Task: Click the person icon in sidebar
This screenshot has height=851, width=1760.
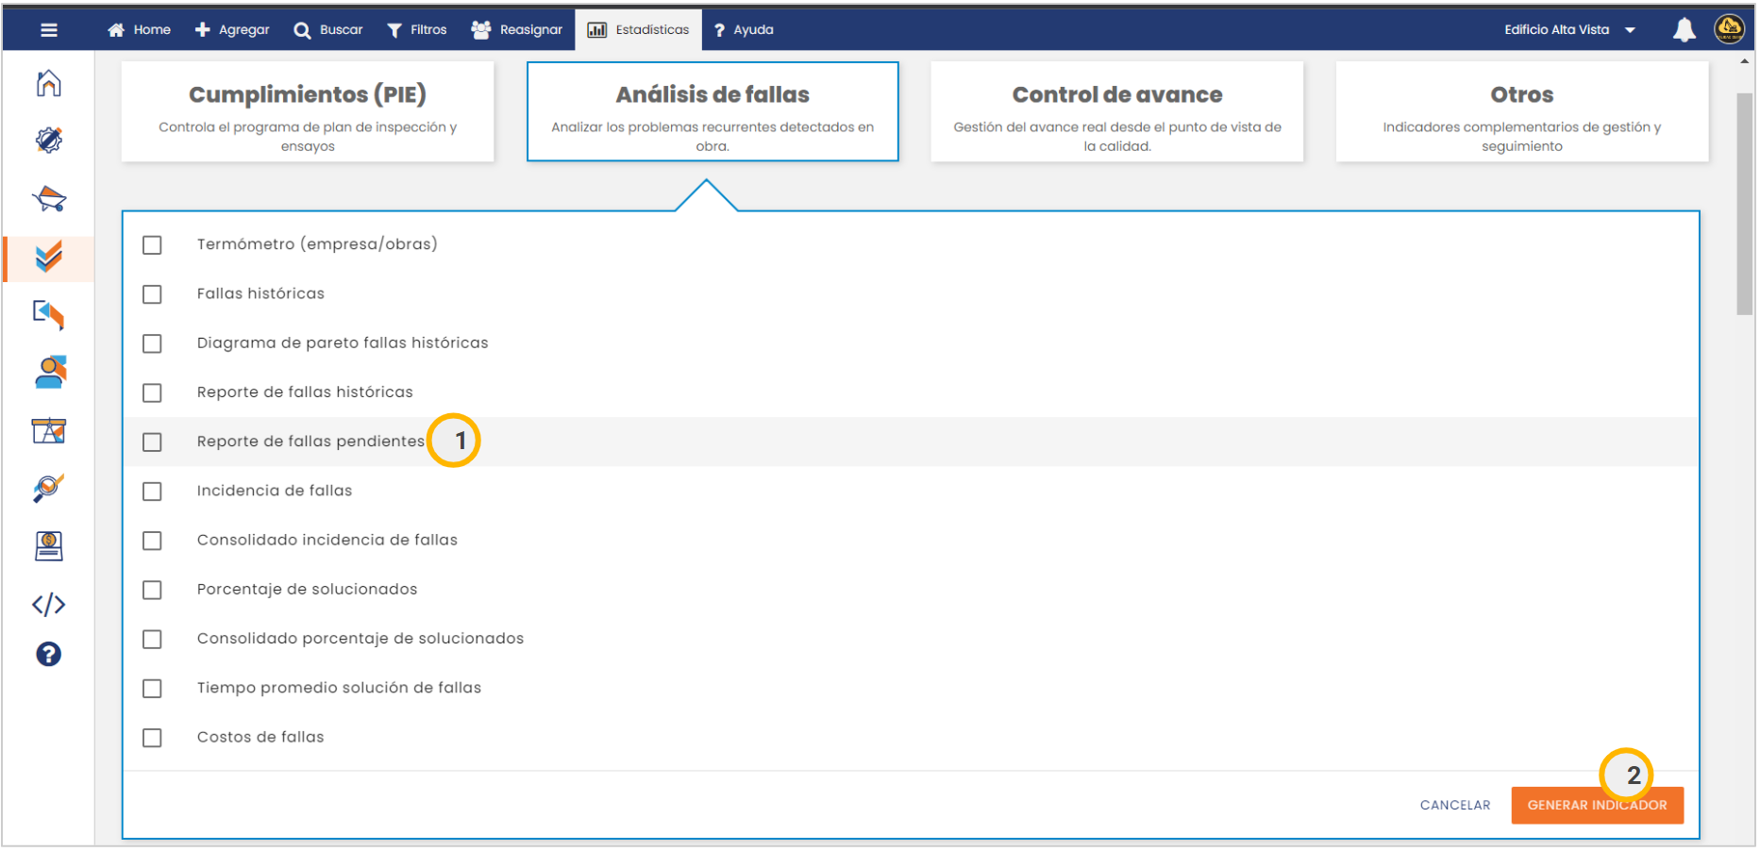Action: pos(49,373)
